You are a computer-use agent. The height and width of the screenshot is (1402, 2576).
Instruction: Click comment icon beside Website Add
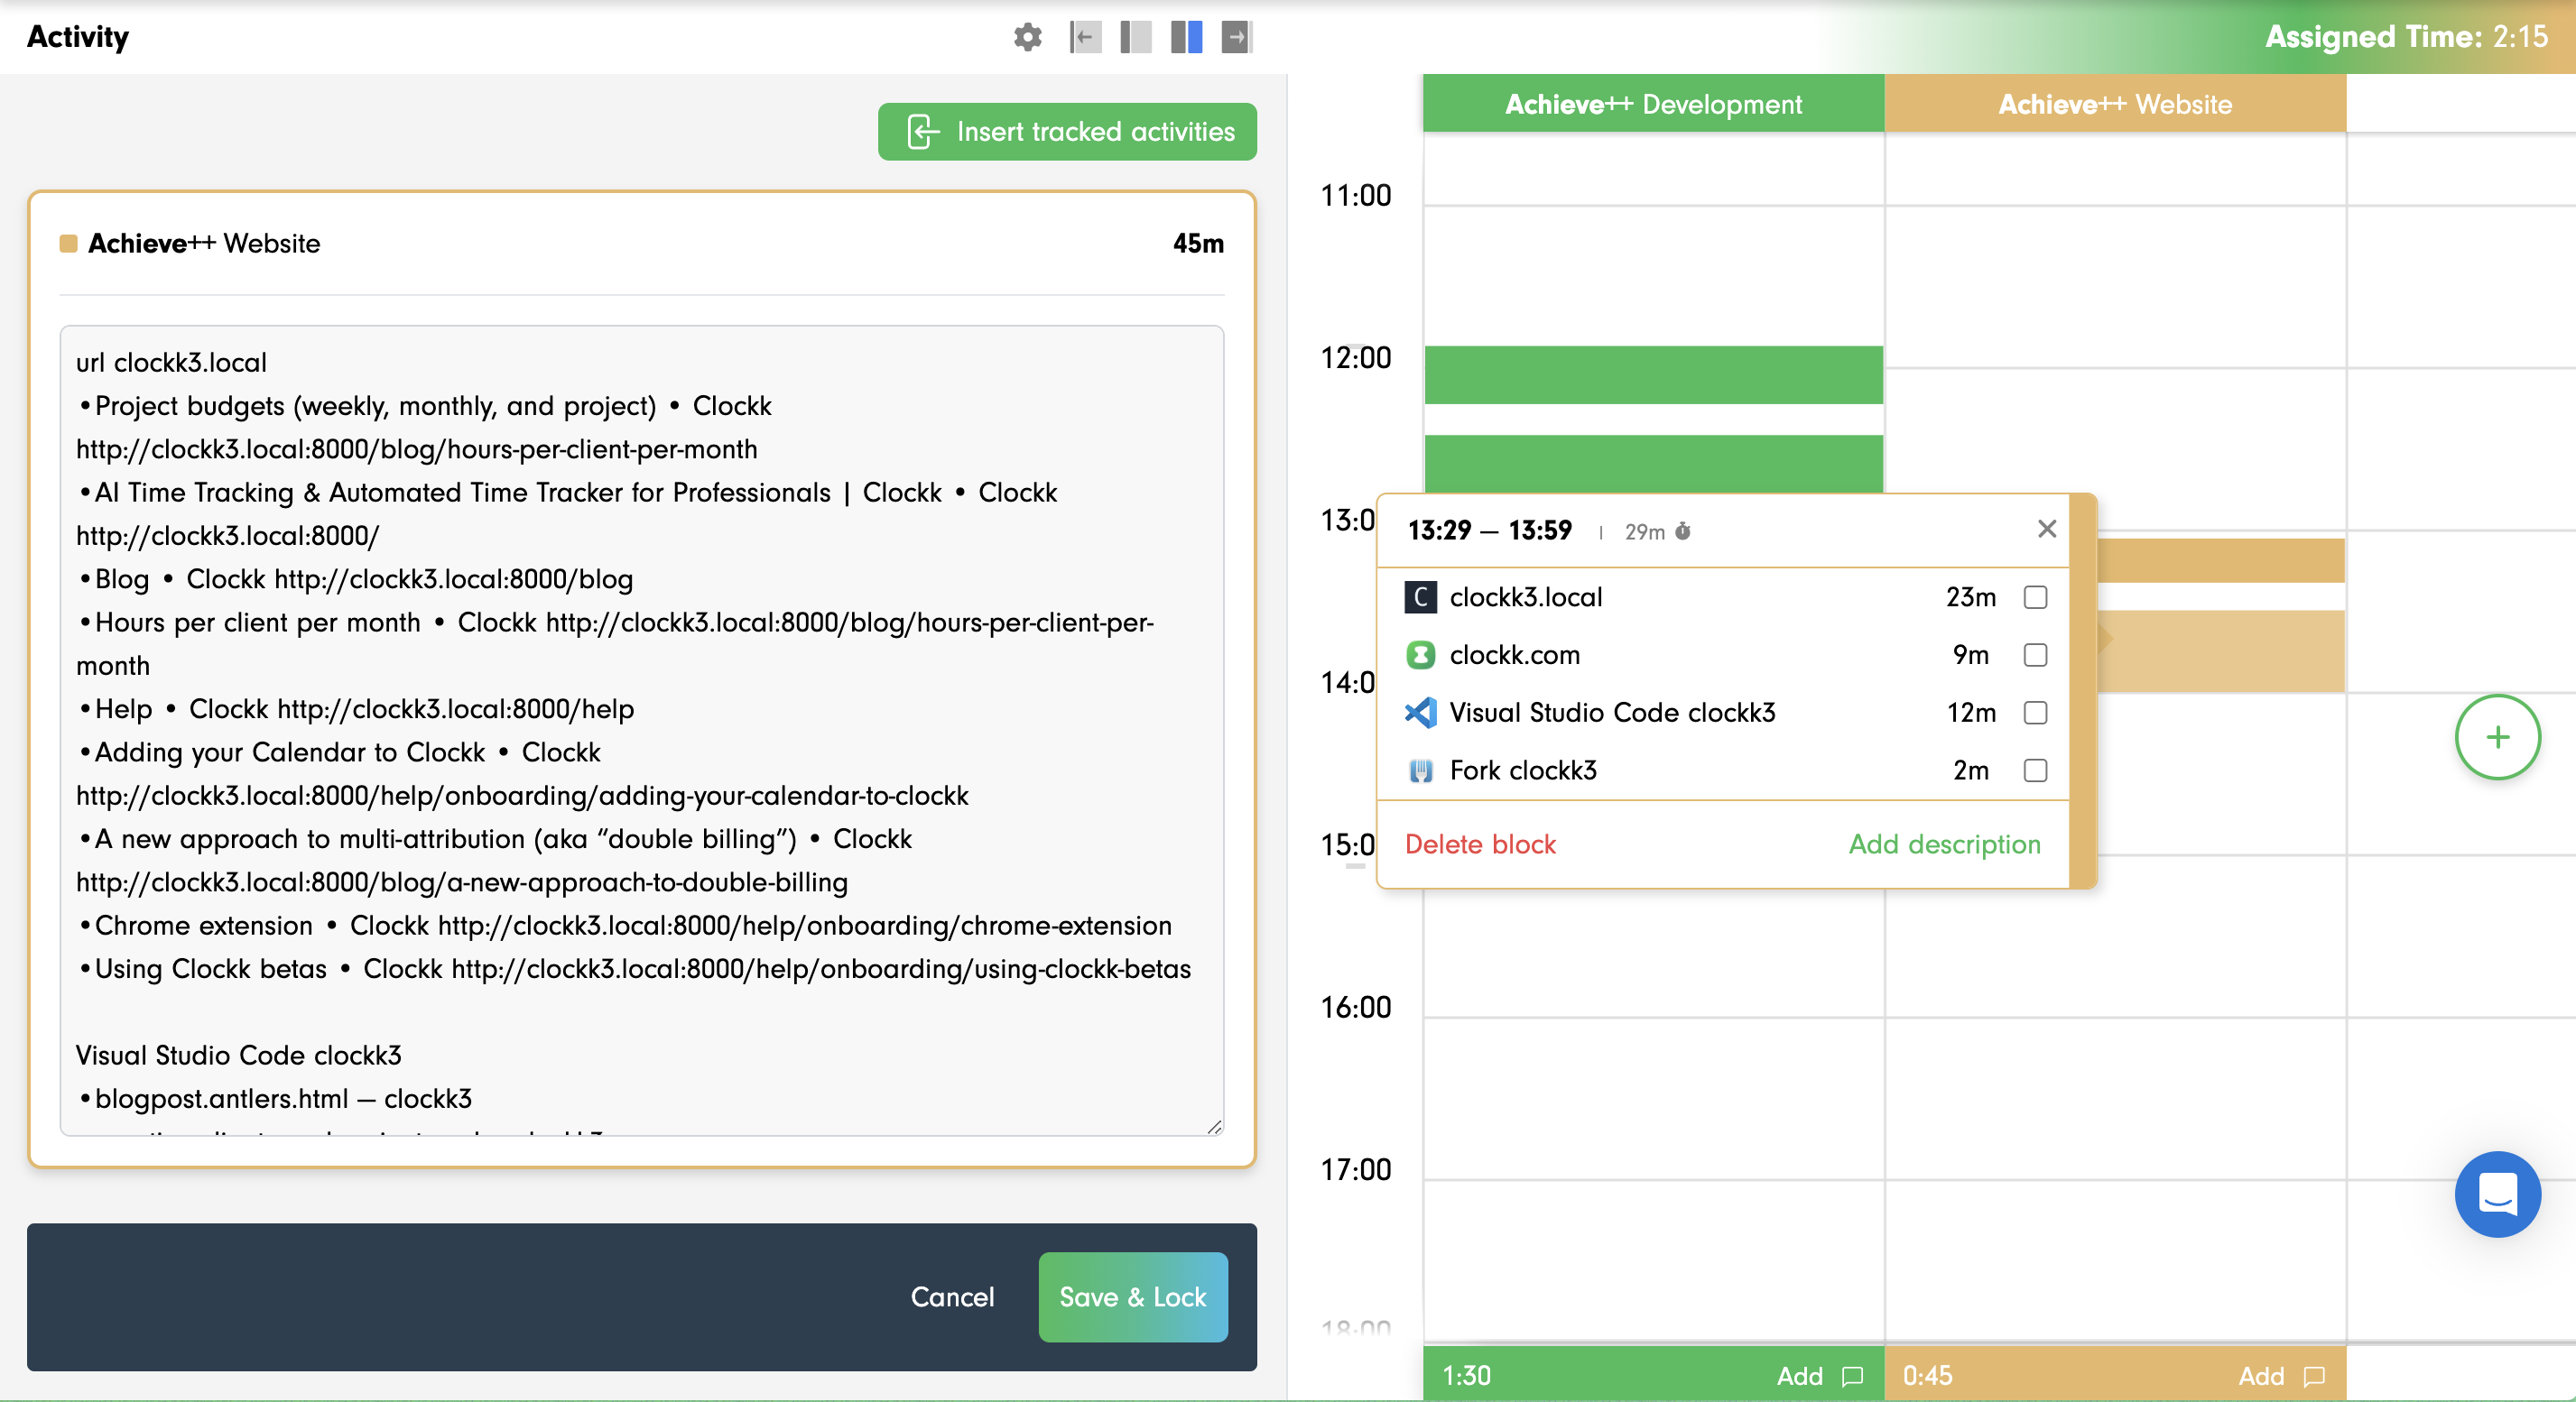pos(2314,1376)
